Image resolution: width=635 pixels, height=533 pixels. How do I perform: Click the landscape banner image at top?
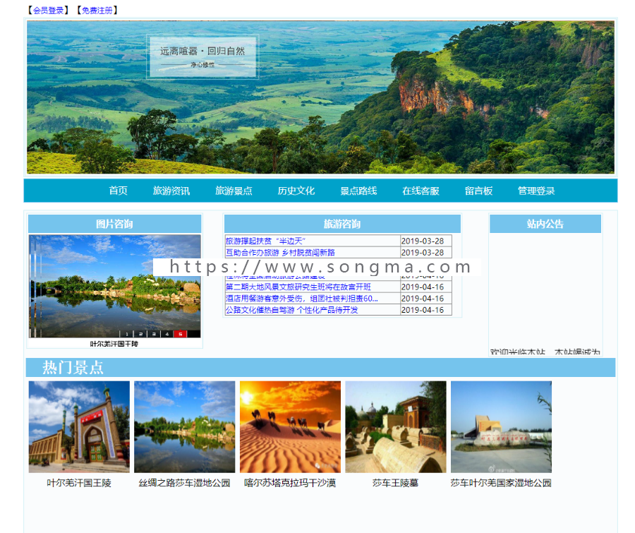(x=320, y=97)
